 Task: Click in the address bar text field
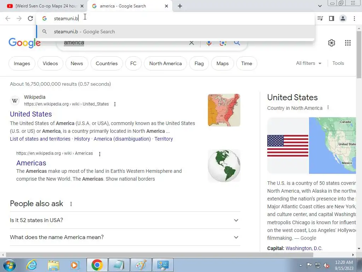click(x=175, y=18)
